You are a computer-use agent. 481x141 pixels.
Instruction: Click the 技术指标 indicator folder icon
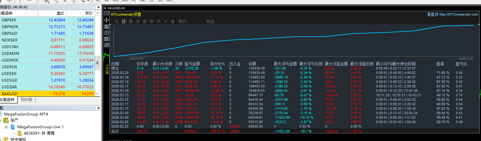(x=6, y=139)
